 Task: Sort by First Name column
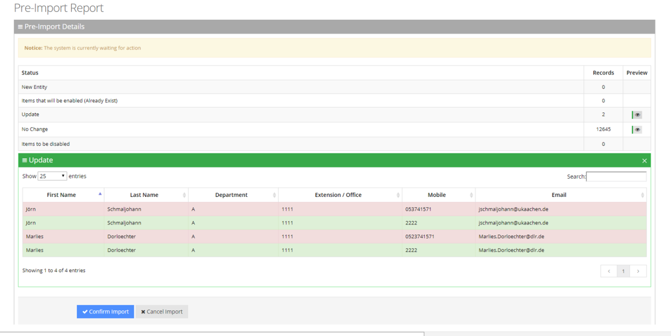(61, 195)
